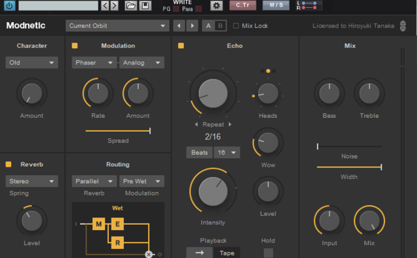This screenshot has width=417, height=258.
Task: Click the Surreal Machines logo icon
Action: click(x=403, y=26)
